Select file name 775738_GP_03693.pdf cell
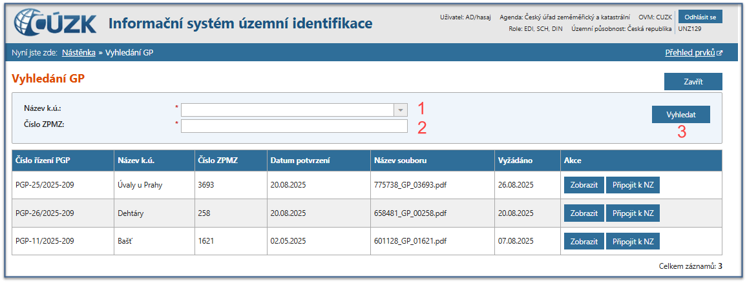Viewport: 747px width, 283px height. [410, 186]
